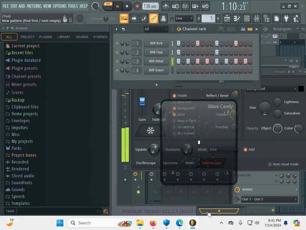306x230 pixels.
Task: Open the (none) input dropdown in mixer
Action: pyautogui.click(x=269, y=190)
